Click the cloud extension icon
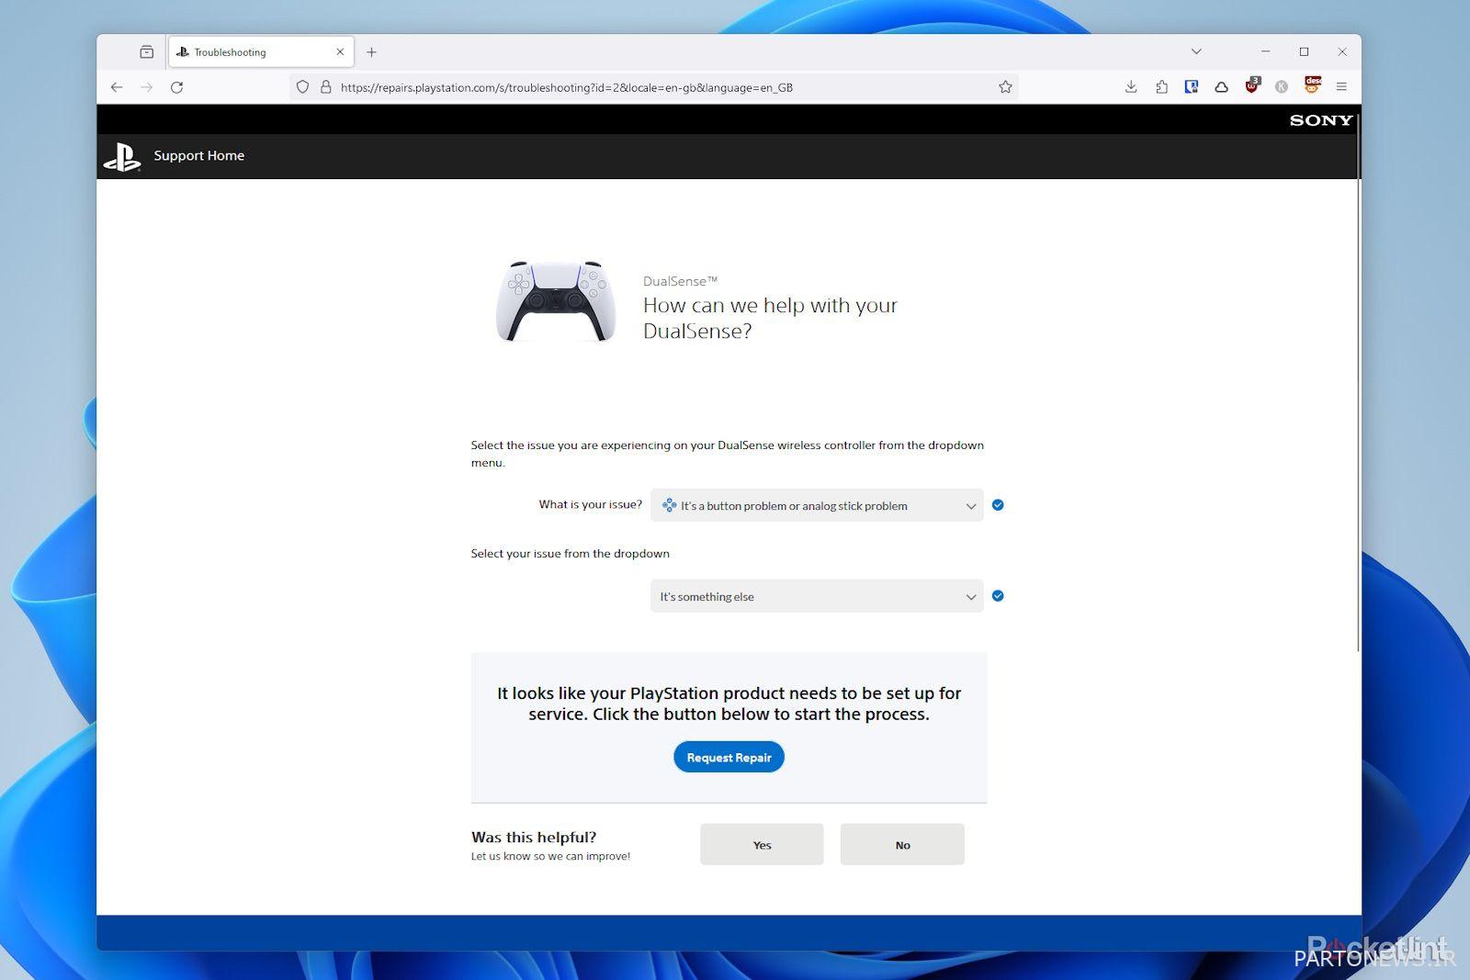This screenshot has height=980, width=1470. (x=1222, y=87)
